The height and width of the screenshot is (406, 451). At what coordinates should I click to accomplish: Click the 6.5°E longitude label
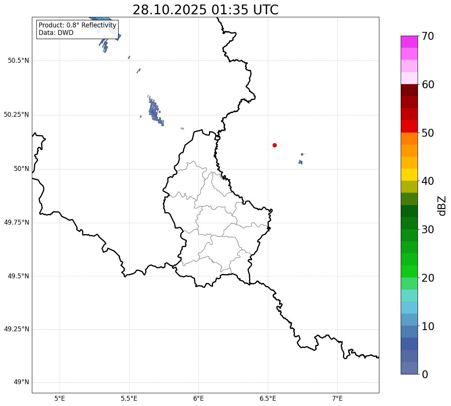point(268,398)
